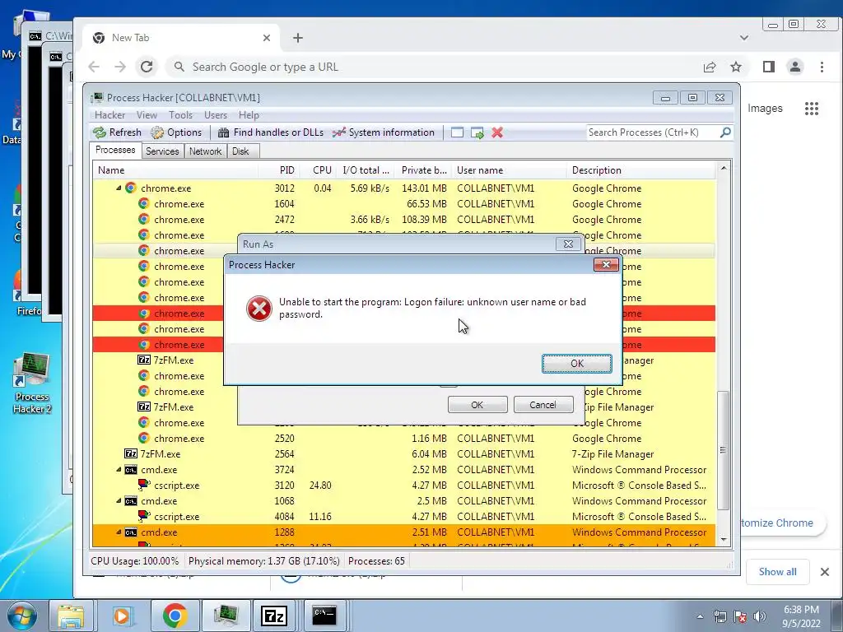Screen dimensions: 843x632
Task: Click the find window toolbar icon
Action: pyautogui.click(x=457, y=132)
